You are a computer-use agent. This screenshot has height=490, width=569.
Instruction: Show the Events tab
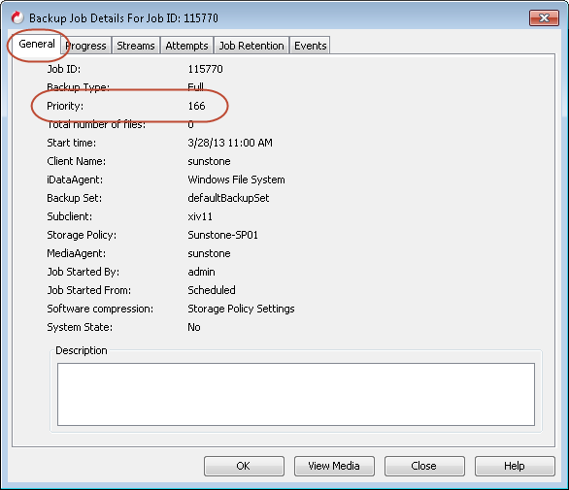pos(311,46)
